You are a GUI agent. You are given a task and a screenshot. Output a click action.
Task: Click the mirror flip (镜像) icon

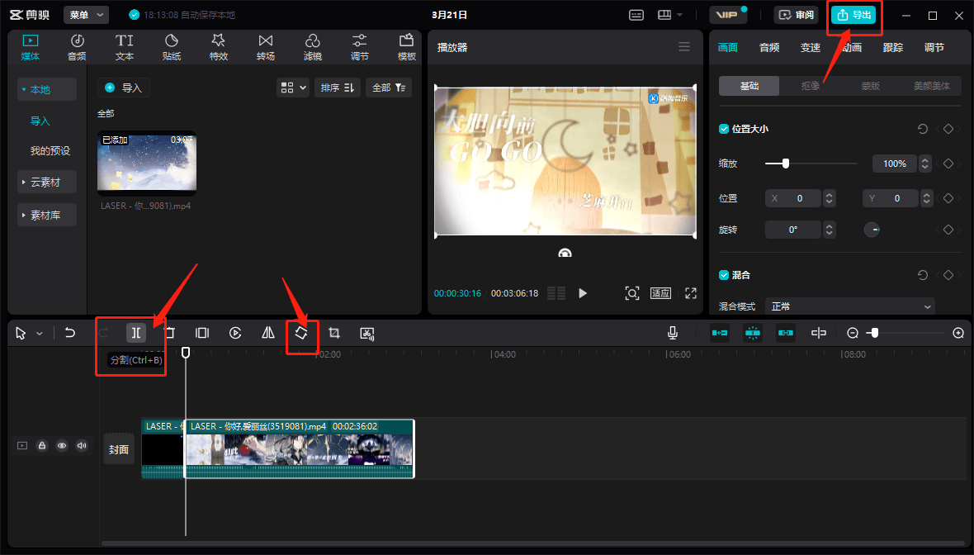pyautogui.click(x=268, y=333)
